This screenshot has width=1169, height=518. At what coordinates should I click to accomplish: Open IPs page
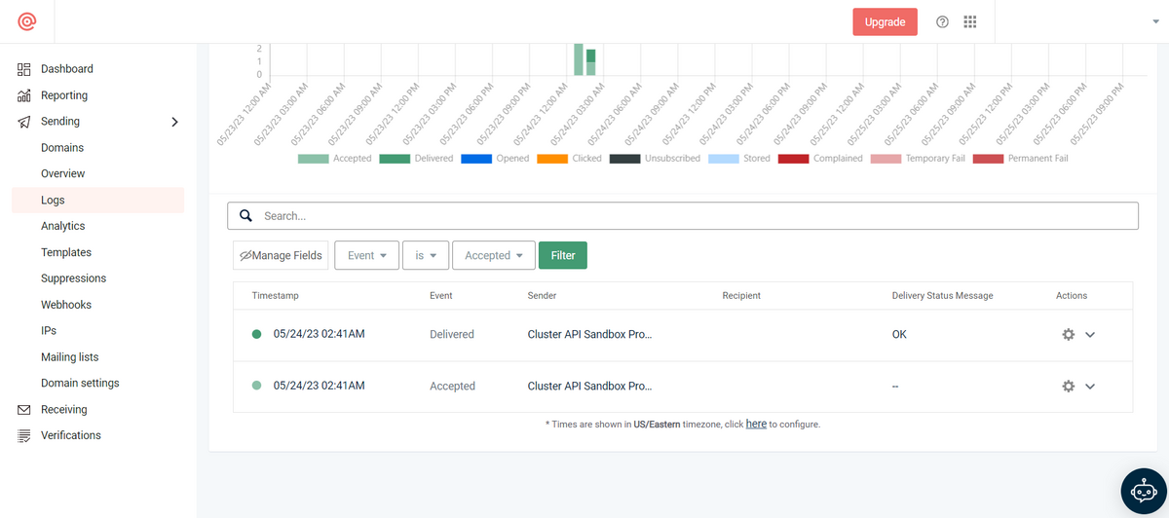49,331
